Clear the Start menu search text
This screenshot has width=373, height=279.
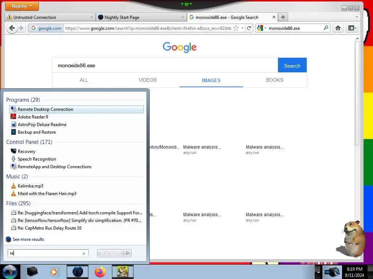84,253
